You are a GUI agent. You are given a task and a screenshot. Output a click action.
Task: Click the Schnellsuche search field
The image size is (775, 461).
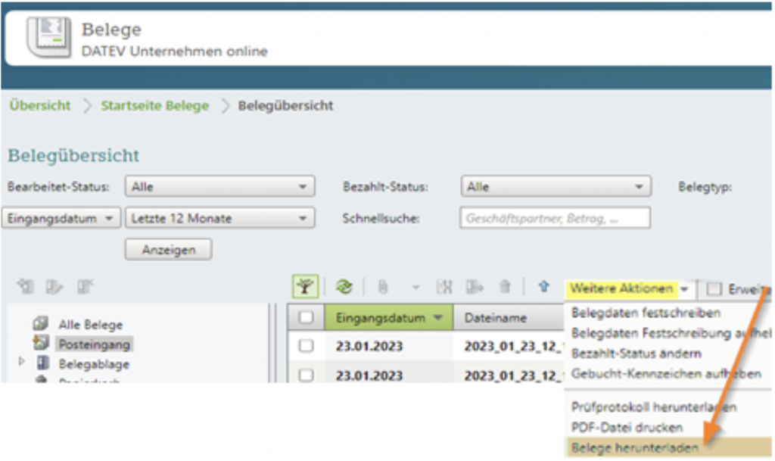click(555, 218)
